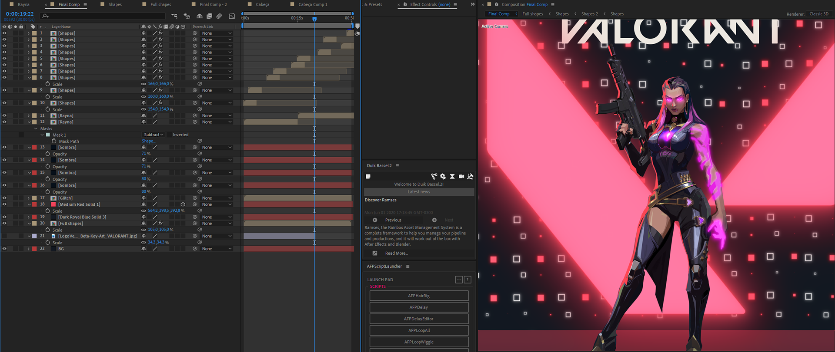Image resolution: width=835 pixels, height=352 pixels.
Task: Click Read More arrow icon in Duik
Action: (x=375, y=253)
